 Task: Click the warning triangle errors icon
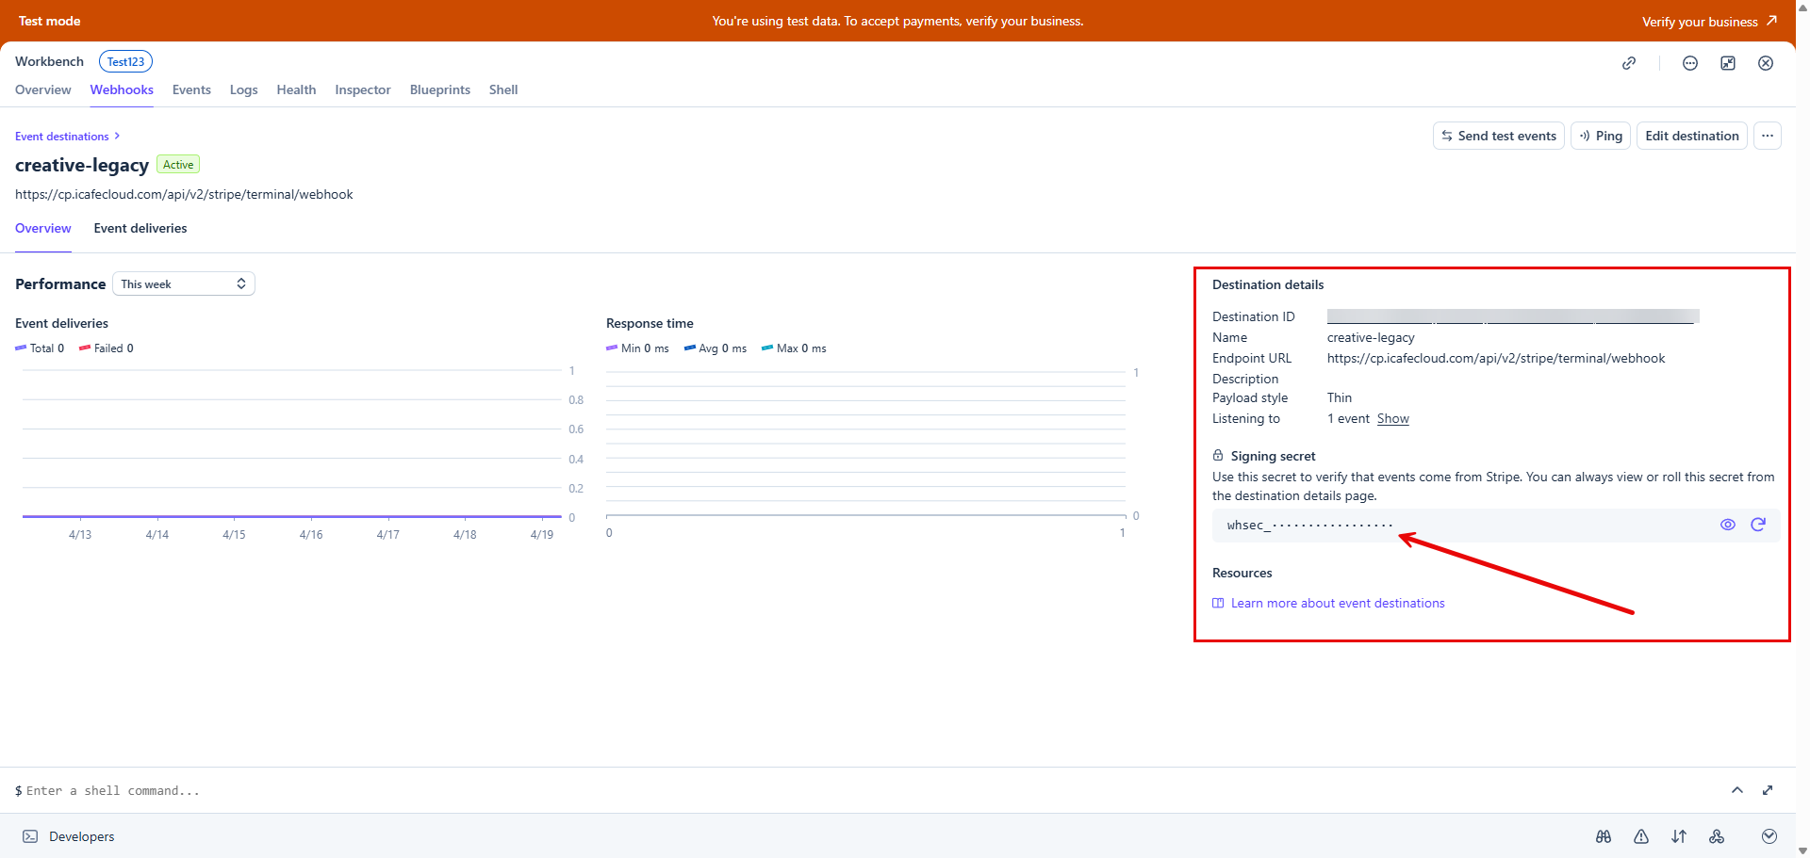(1640, 836)
